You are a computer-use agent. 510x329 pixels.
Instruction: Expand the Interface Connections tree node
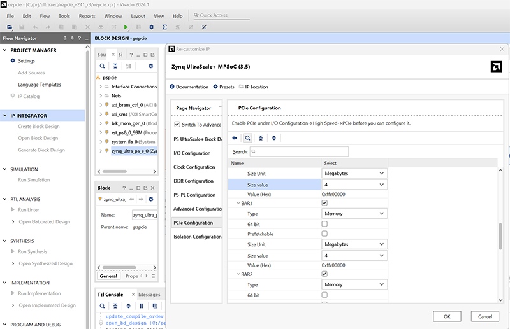point(101,87)
